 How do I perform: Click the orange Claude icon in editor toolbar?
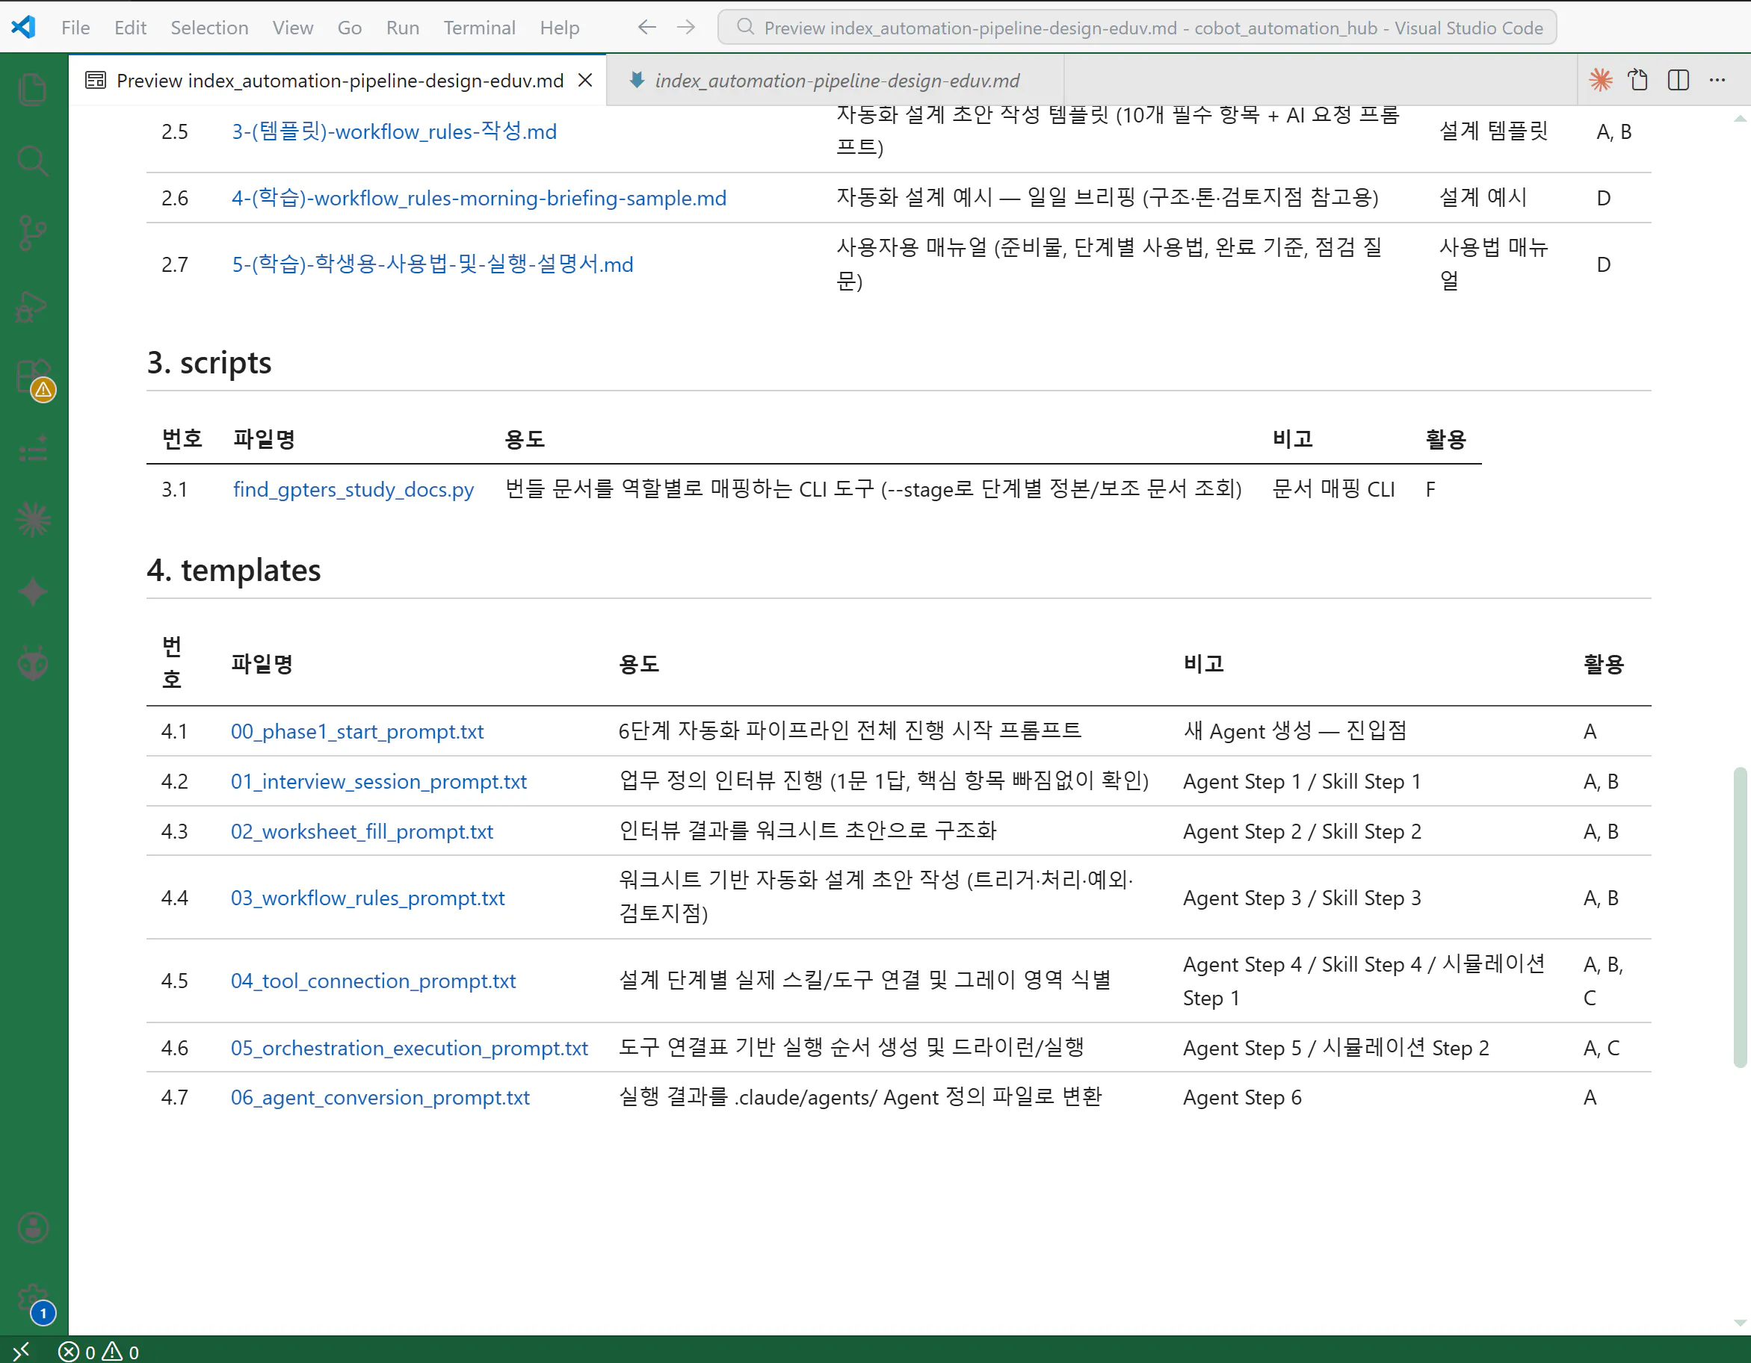point(1600,80)
